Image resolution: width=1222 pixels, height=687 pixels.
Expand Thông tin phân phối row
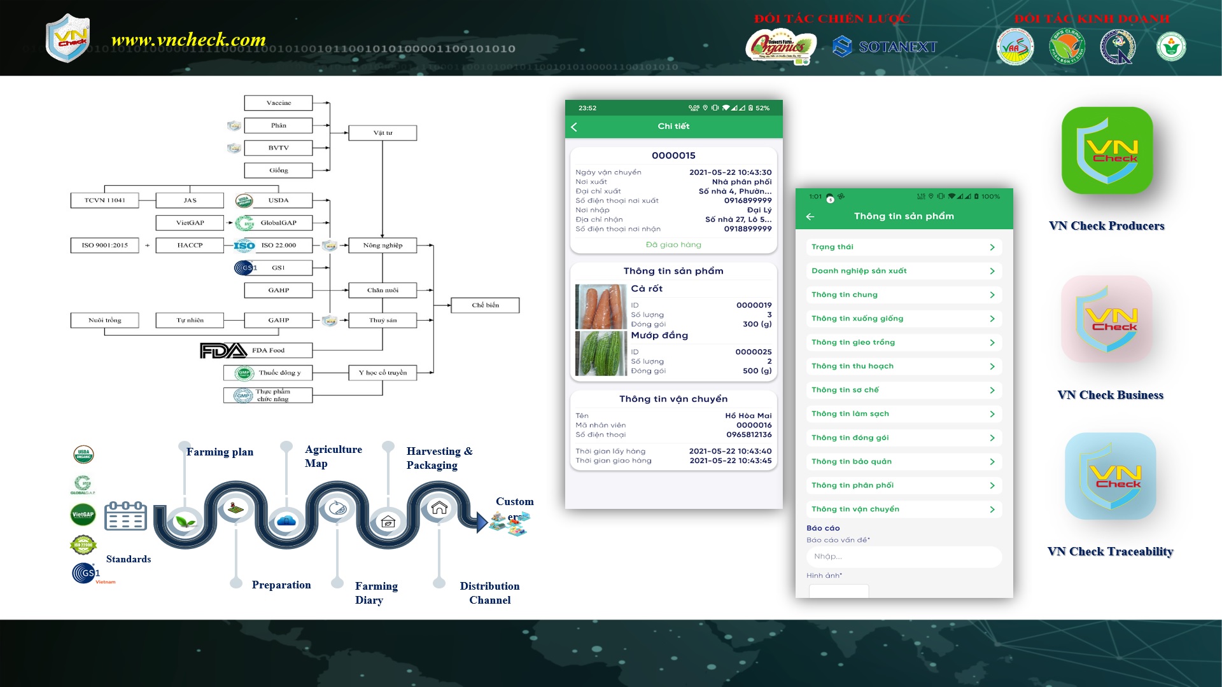coord(904,485)
